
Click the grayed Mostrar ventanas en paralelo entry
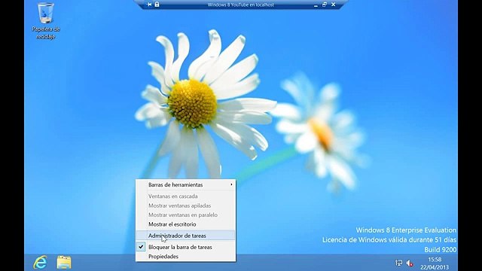(186, 215)
